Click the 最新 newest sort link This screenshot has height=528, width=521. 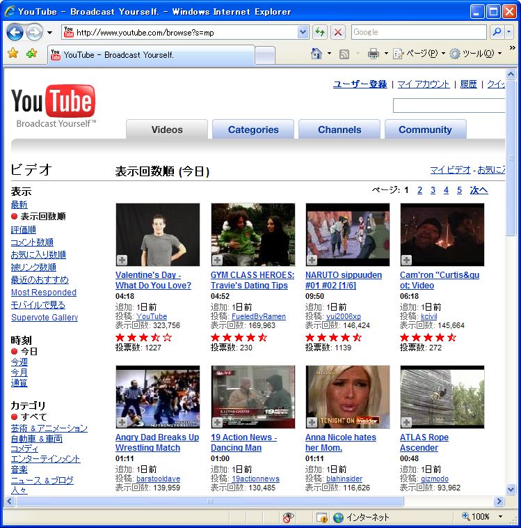(19, 204)
